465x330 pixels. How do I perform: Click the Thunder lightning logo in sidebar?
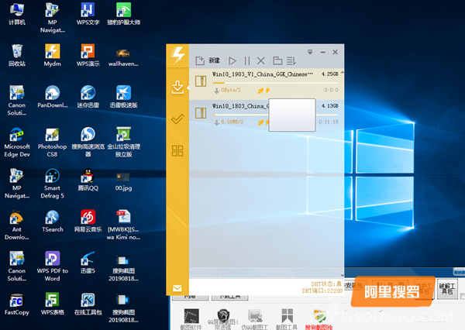click(178, 55)
